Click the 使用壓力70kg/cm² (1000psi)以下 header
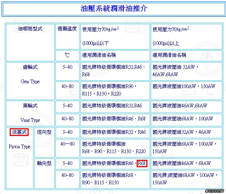The height and width of the screenshot is (194, 226). coord(115,37)
